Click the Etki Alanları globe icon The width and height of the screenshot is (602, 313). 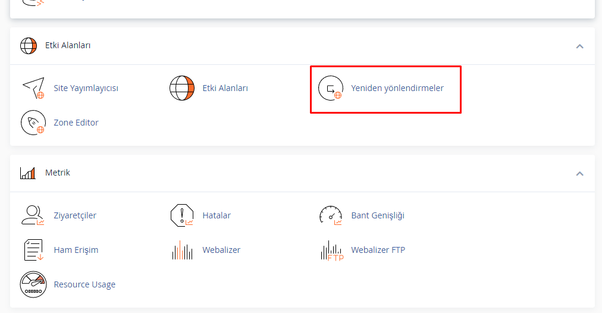point(182,88)
